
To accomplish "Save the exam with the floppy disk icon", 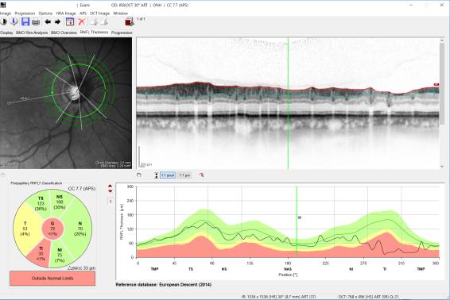I will pos(25,21).
